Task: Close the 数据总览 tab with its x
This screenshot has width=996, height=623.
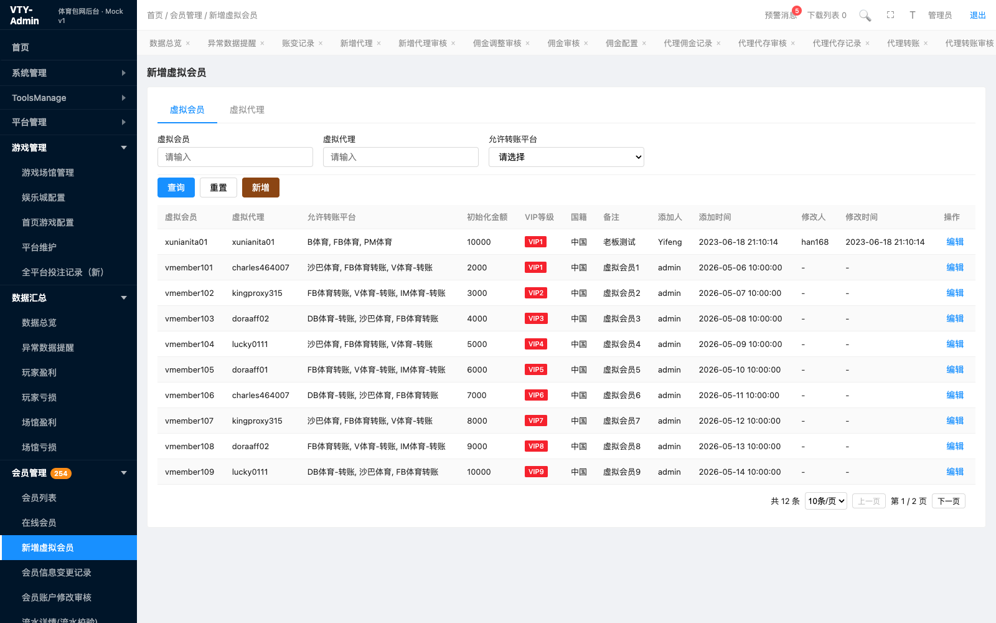Action: tap(188, 43)
